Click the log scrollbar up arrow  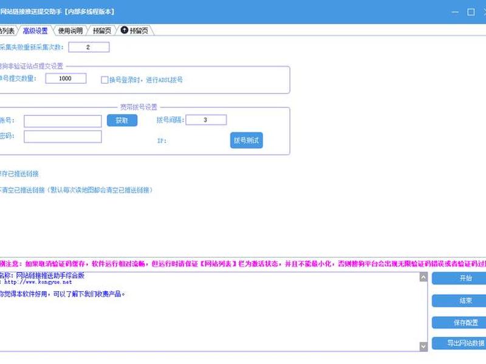click(423, 277)
